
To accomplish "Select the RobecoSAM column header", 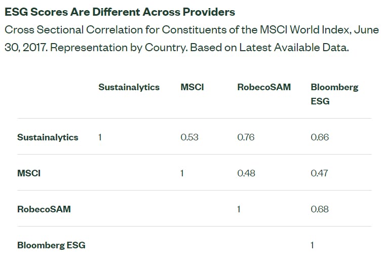I will (x=264, y=87).
